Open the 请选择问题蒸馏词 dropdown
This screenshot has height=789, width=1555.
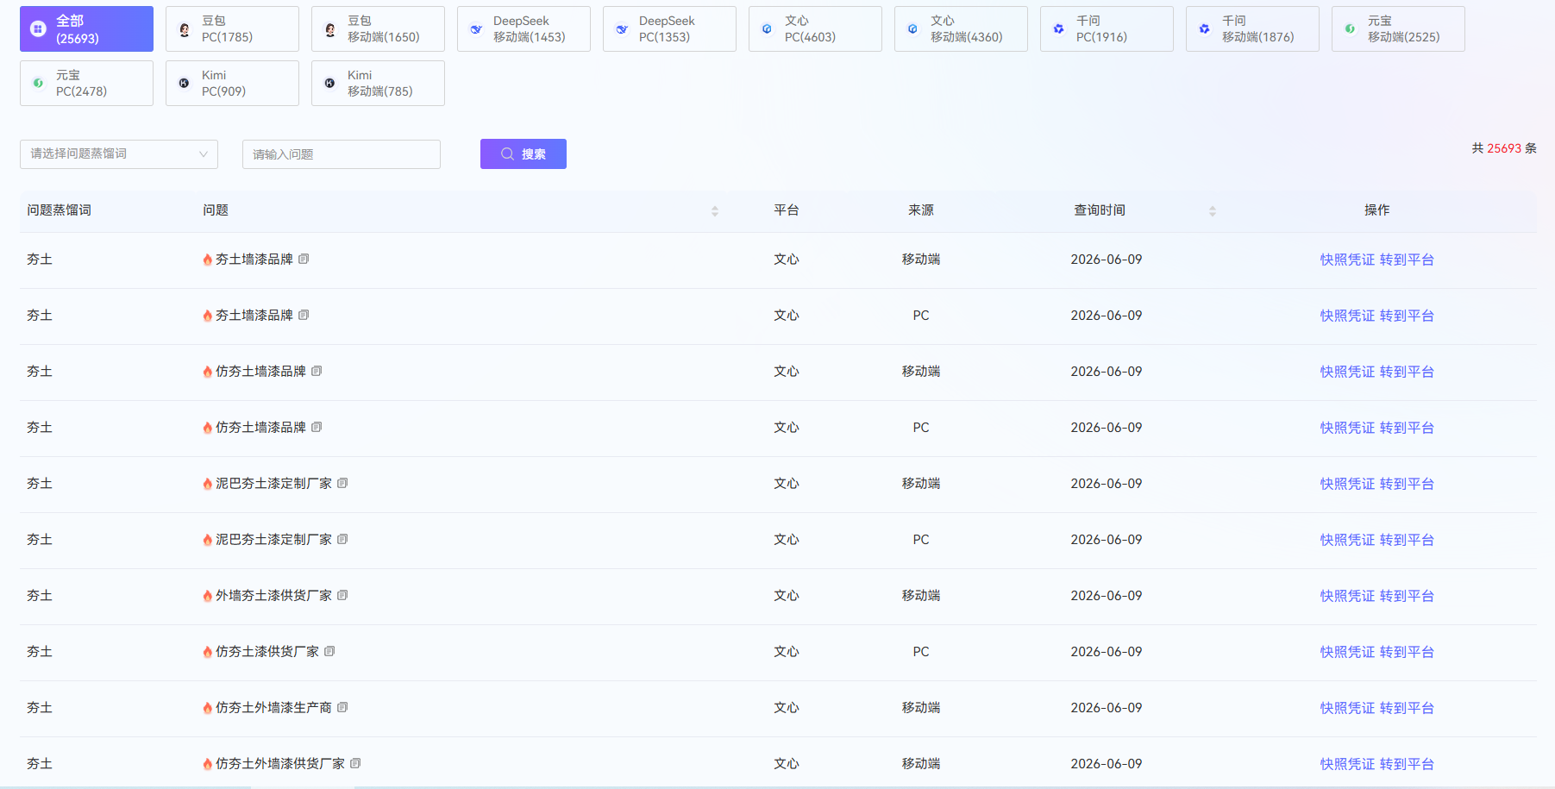click(119, 153)
